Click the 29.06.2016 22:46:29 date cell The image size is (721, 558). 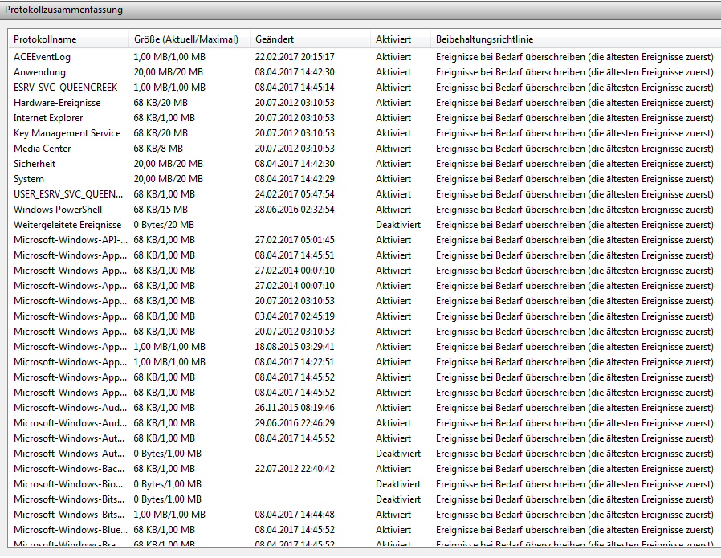295,423
